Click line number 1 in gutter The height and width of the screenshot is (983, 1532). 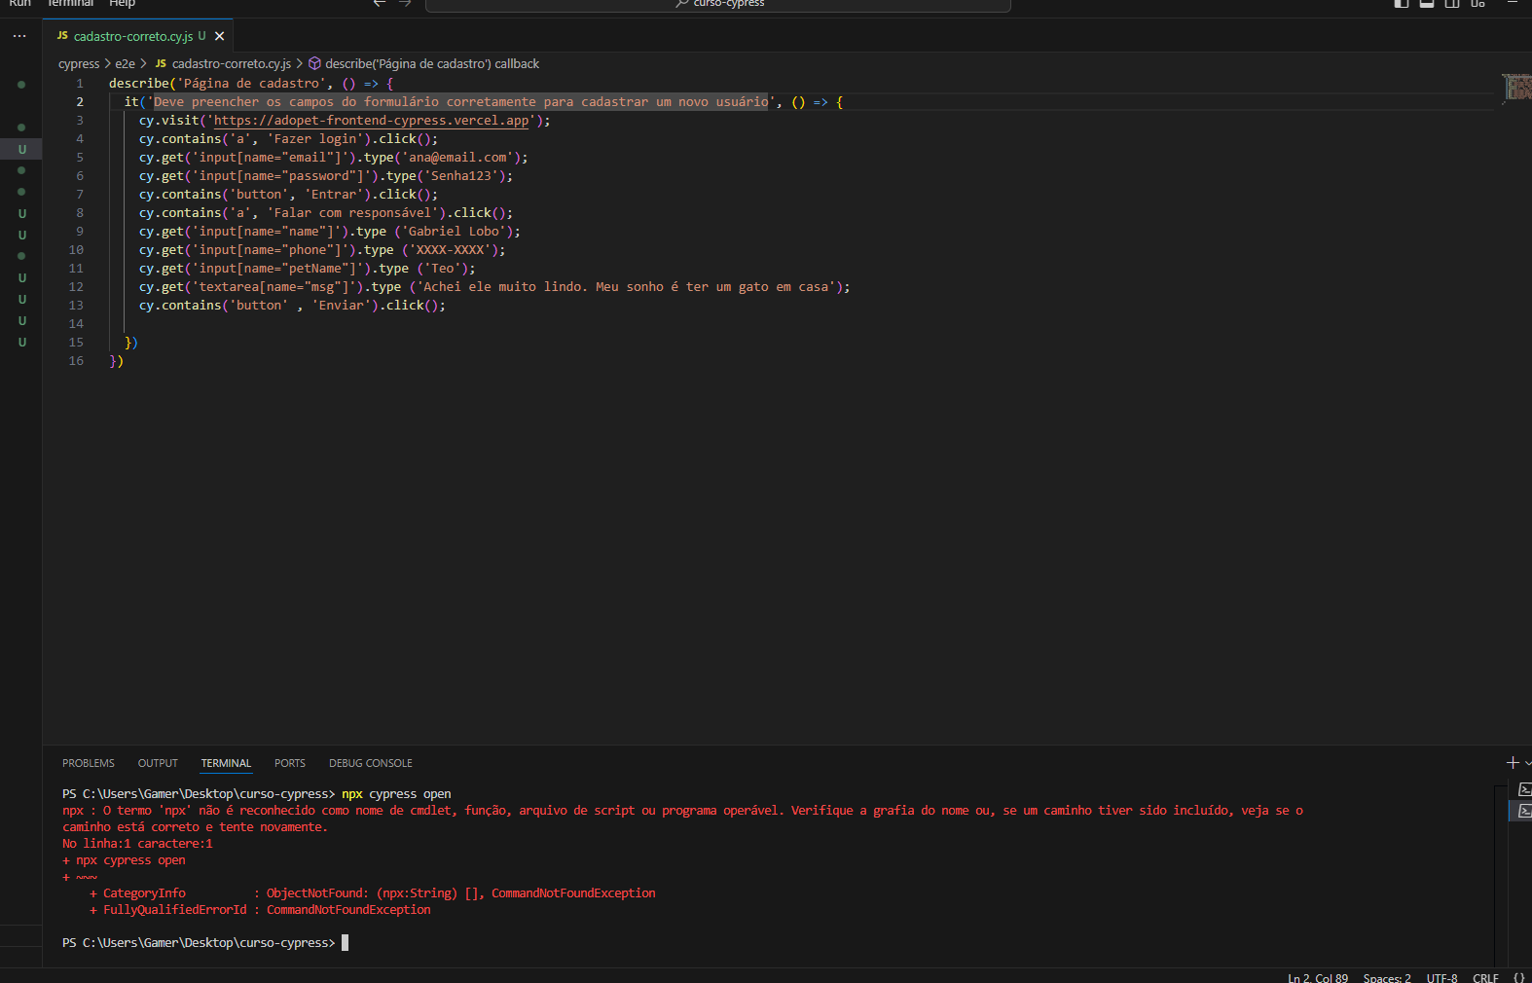80,84
